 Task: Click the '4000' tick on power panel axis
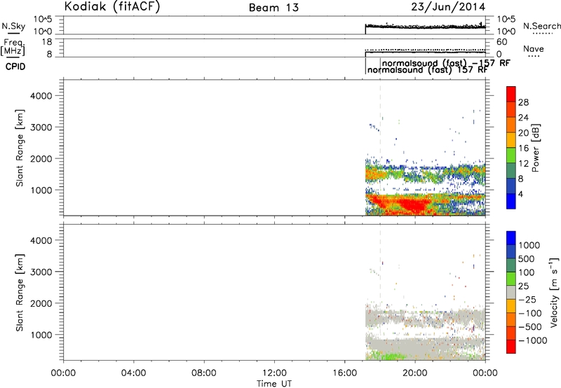click(x=41, y=96)
